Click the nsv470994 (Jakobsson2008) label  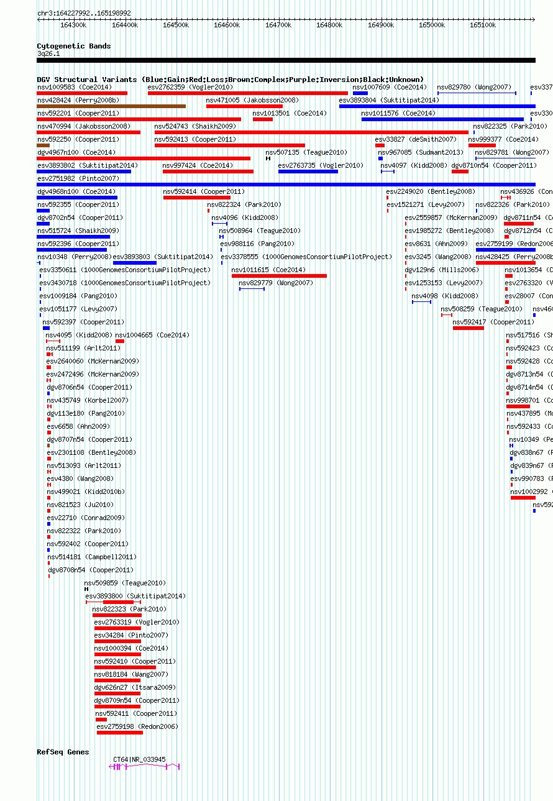[83, 126]
